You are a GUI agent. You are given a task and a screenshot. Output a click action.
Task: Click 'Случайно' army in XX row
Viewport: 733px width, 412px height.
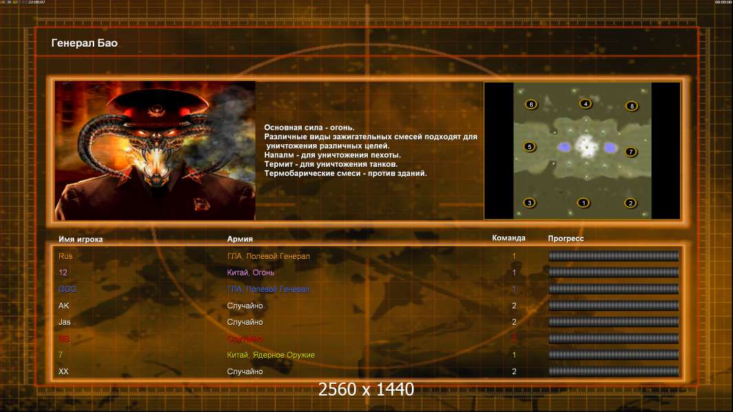[245, 371]
